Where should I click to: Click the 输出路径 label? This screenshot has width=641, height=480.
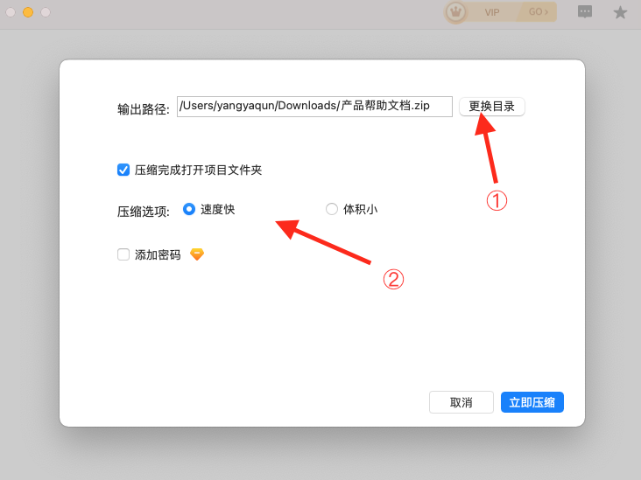point(144,109)
